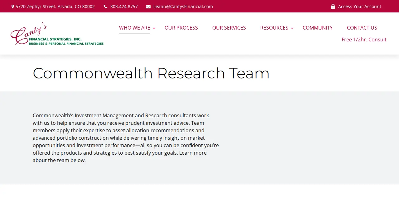The height and width of the screenshot is (224, 399).
Task: Go to OUR SERVICES
Action: [x=229, y=28]
